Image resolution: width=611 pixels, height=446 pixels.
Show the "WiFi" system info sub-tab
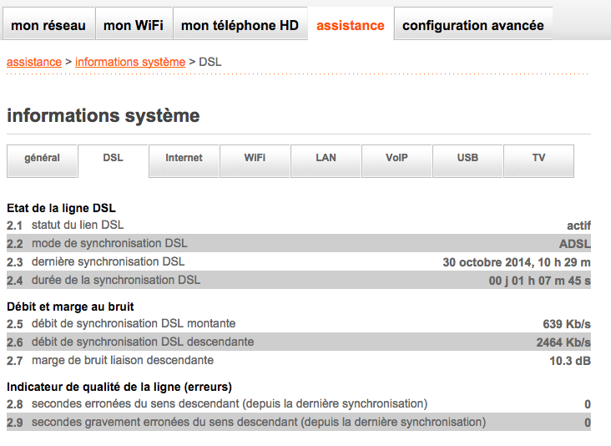click(x=255, y=158)
